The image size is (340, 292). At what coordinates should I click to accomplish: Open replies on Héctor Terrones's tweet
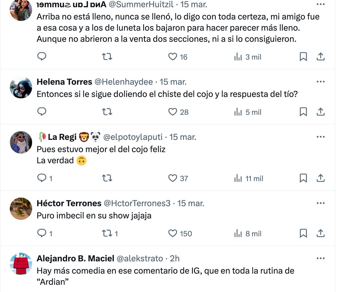42,233
